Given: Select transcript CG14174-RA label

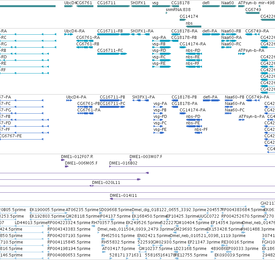Looking at the screenshot, I should pyautogui.click(x=193, y=44).
